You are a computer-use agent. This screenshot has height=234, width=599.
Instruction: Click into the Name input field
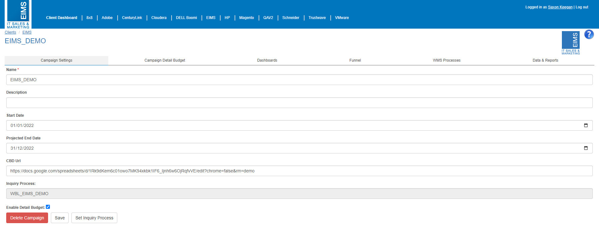pos(299,80)
